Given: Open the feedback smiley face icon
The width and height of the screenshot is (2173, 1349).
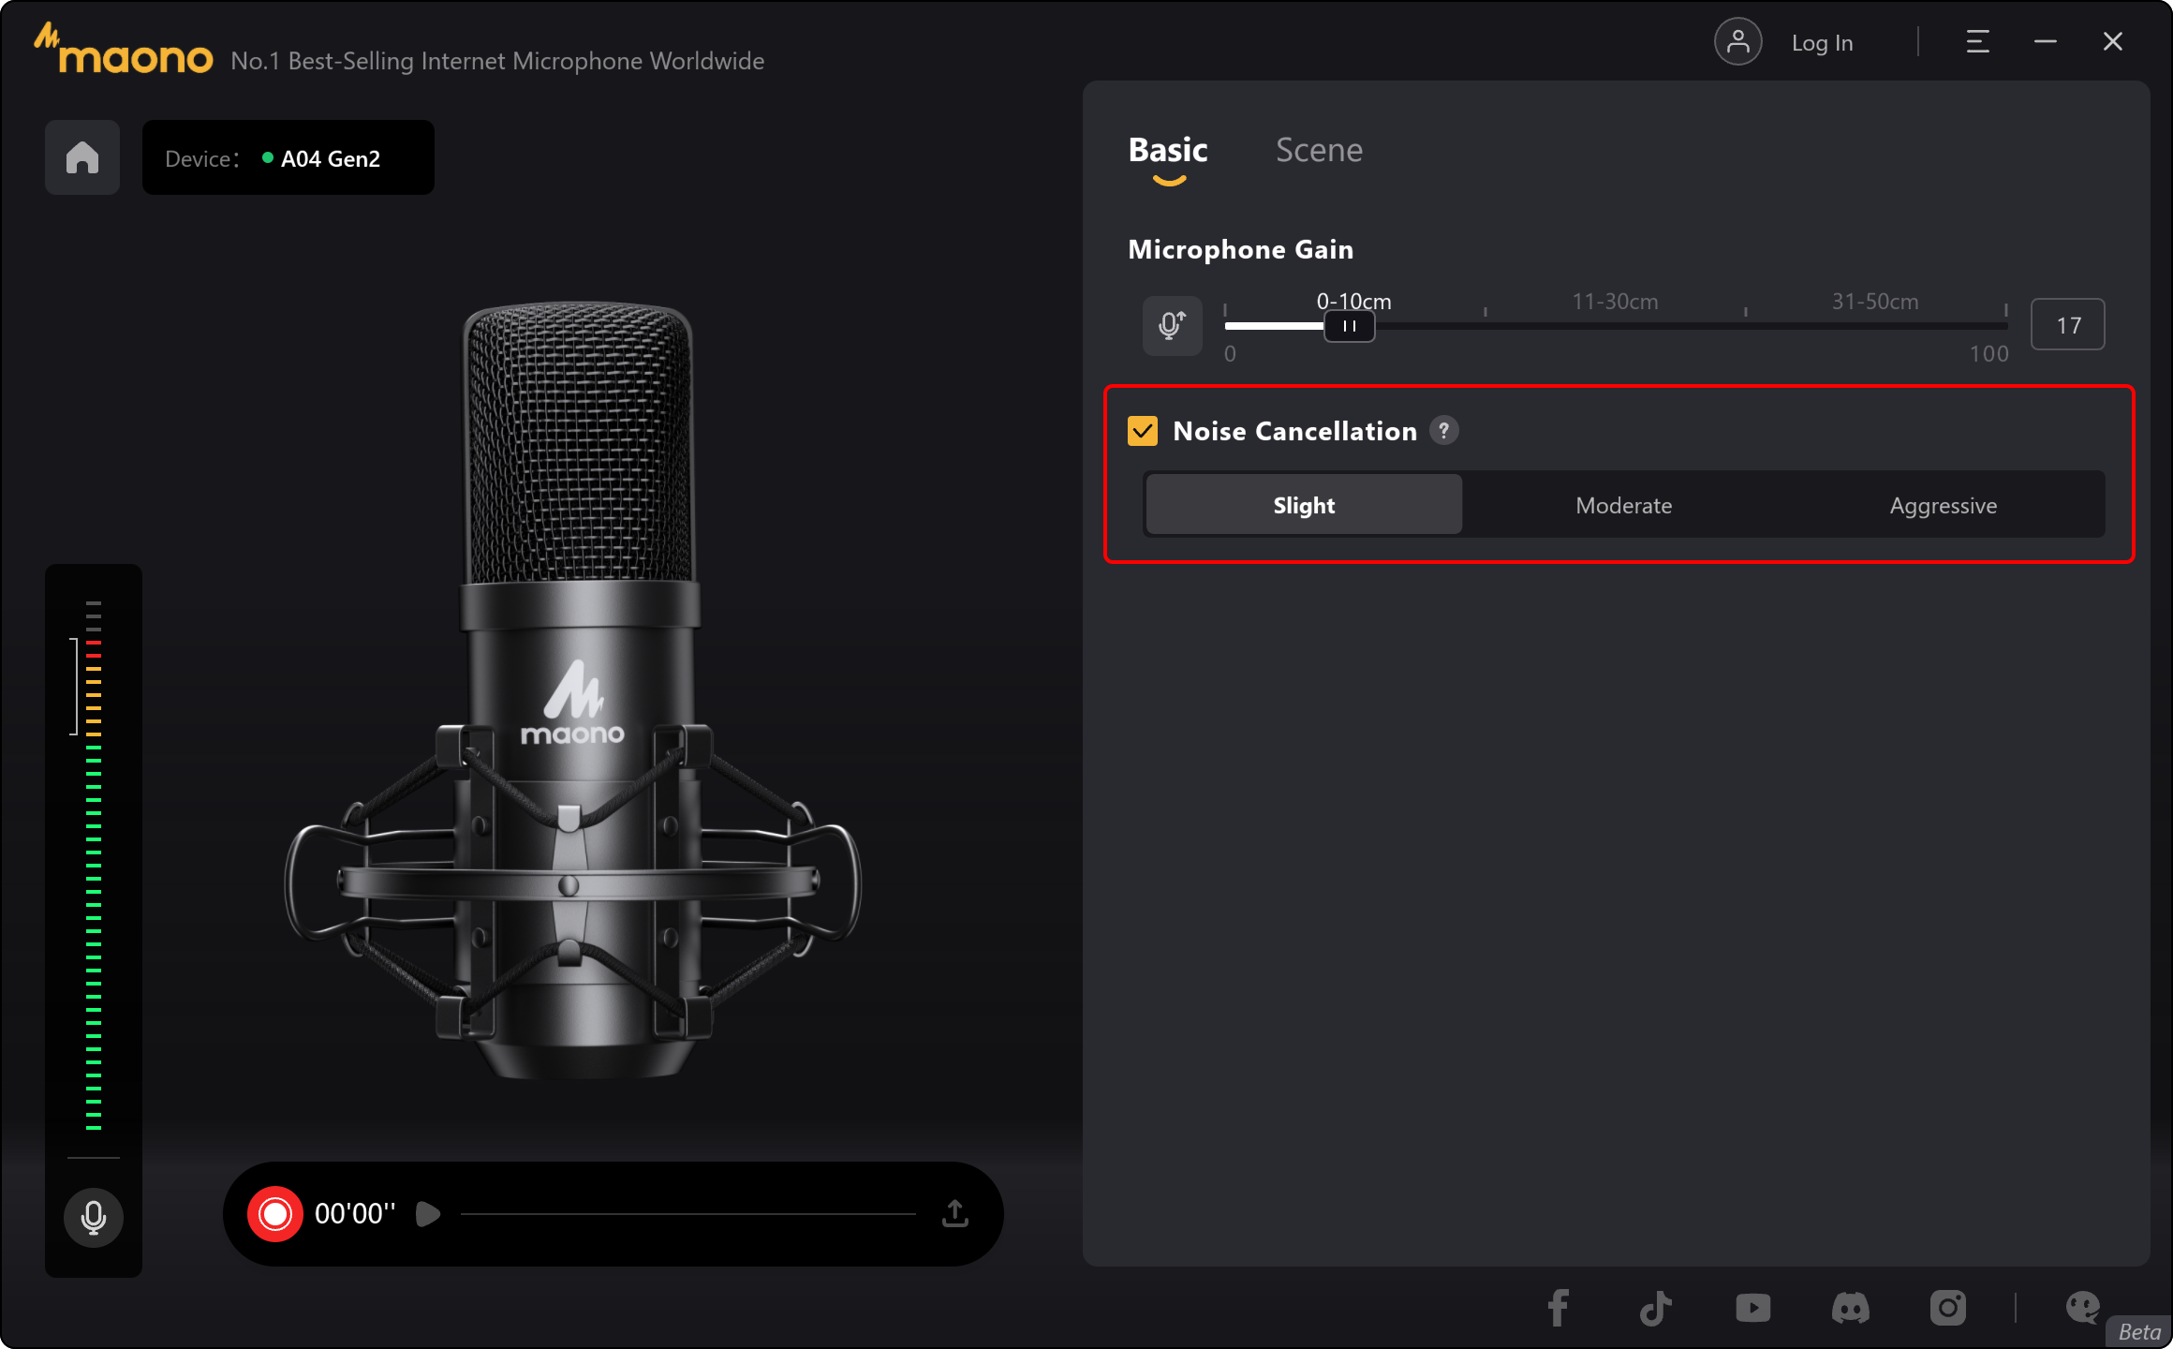Looking at the screenshot, I should pyautogui.click(x=2083, y=1308).
